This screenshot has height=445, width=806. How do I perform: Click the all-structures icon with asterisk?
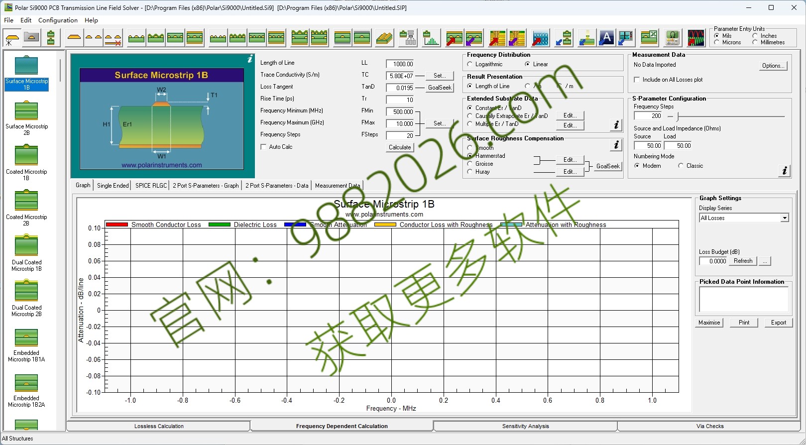tap(12, 38)
